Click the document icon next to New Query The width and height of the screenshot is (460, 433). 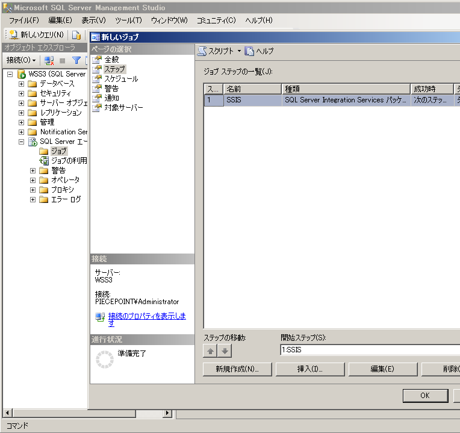[x=76, y=35]
